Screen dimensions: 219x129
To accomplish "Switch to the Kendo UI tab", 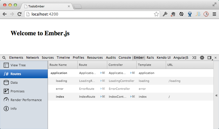I will pos(164,58).
